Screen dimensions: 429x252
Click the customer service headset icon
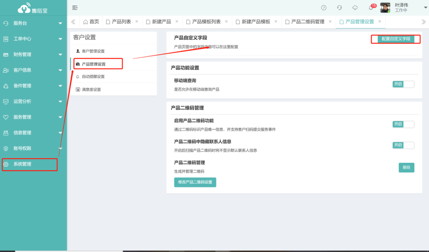point(339,8)
